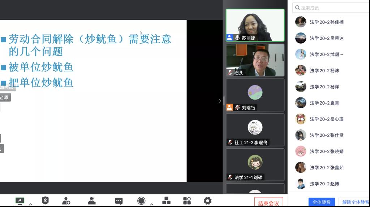Viewport: 370px width, 207px height.
Task: Expand recording options caret
Action: click(151, 204)
